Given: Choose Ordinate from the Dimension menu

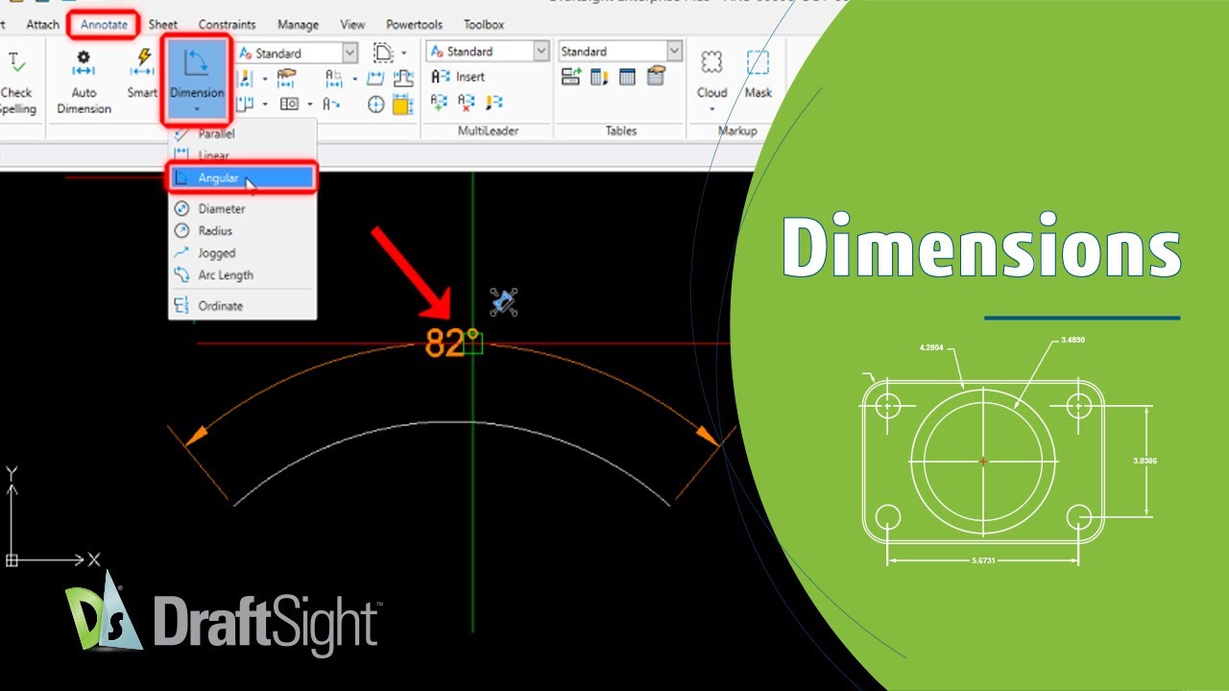Looking at the screenshot, I should pos(242,305).
